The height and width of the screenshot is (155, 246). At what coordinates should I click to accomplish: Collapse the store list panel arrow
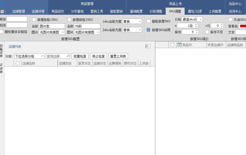click(147, 46)
